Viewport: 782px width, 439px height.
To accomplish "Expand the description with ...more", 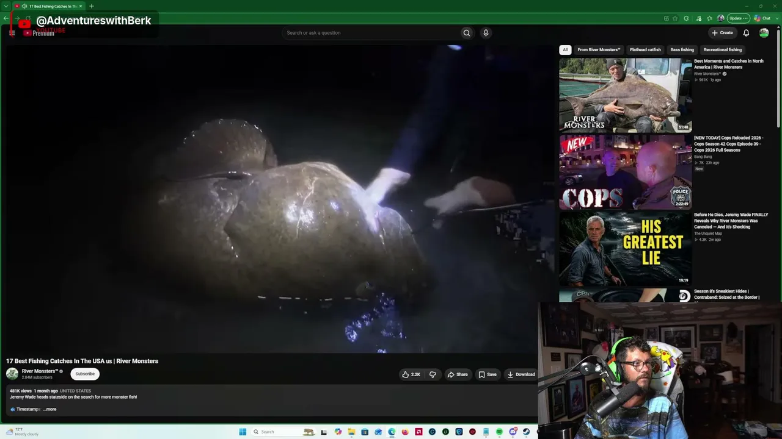I will pyautogui.click(x=50, y=409).
